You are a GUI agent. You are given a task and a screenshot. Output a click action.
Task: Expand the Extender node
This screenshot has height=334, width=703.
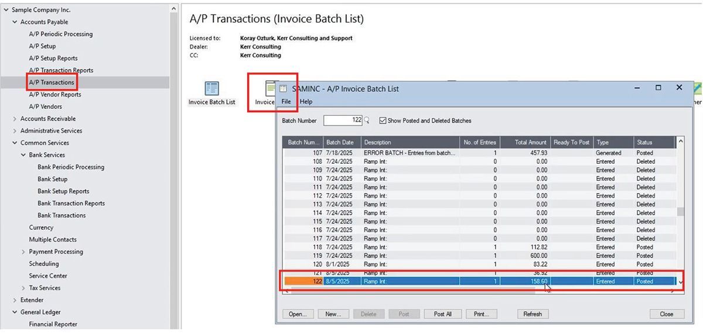point(15,300)
